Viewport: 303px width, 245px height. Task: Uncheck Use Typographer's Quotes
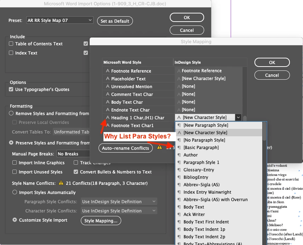click(x=11, y=89)
